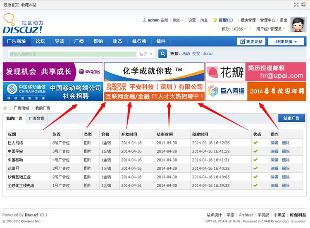Click the 站点统计 footer link
Viewport: 310px width, 228px height.
coord(214,215)
